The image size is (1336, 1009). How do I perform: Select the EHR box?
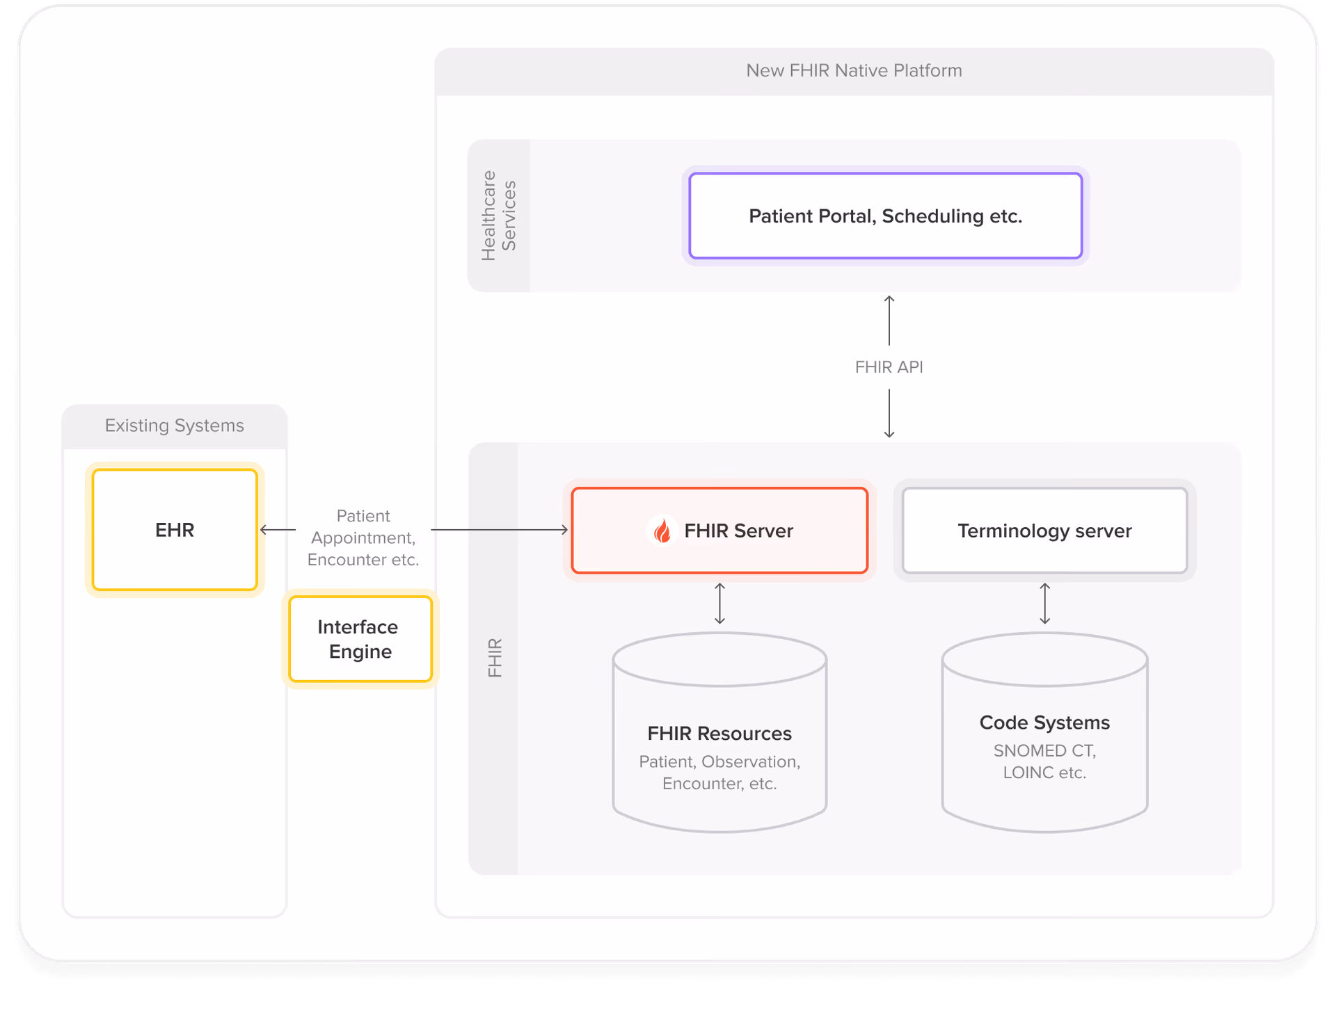click(175, 530)
